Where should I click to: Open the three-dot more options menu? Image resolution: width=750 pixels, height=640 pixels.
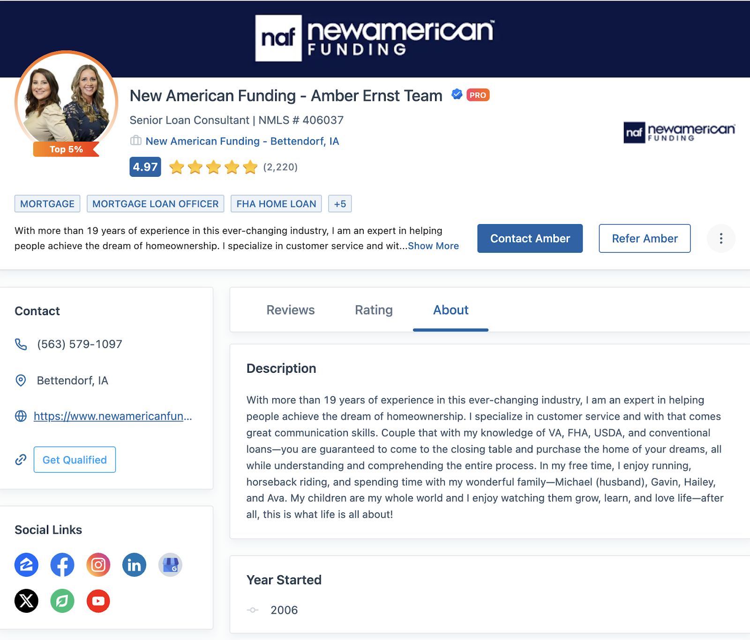[x=721, y=238]
